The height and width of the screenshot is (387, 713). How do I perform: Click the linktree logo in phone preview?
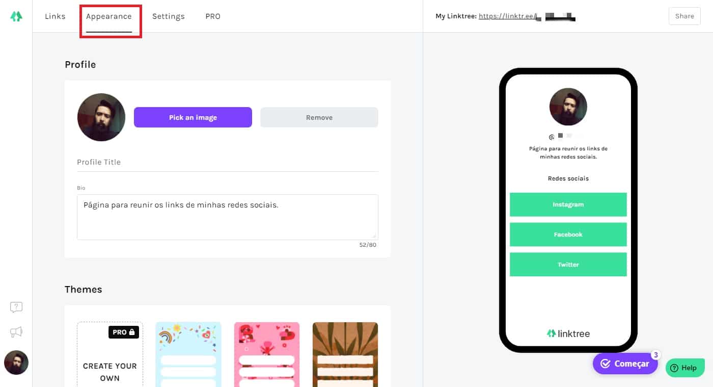(568, 333)
